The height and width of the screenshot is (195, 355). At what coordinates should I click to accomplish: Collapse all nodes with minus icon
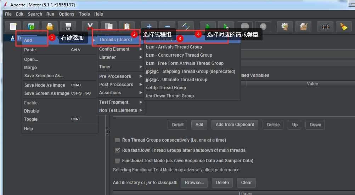(167, 27)
